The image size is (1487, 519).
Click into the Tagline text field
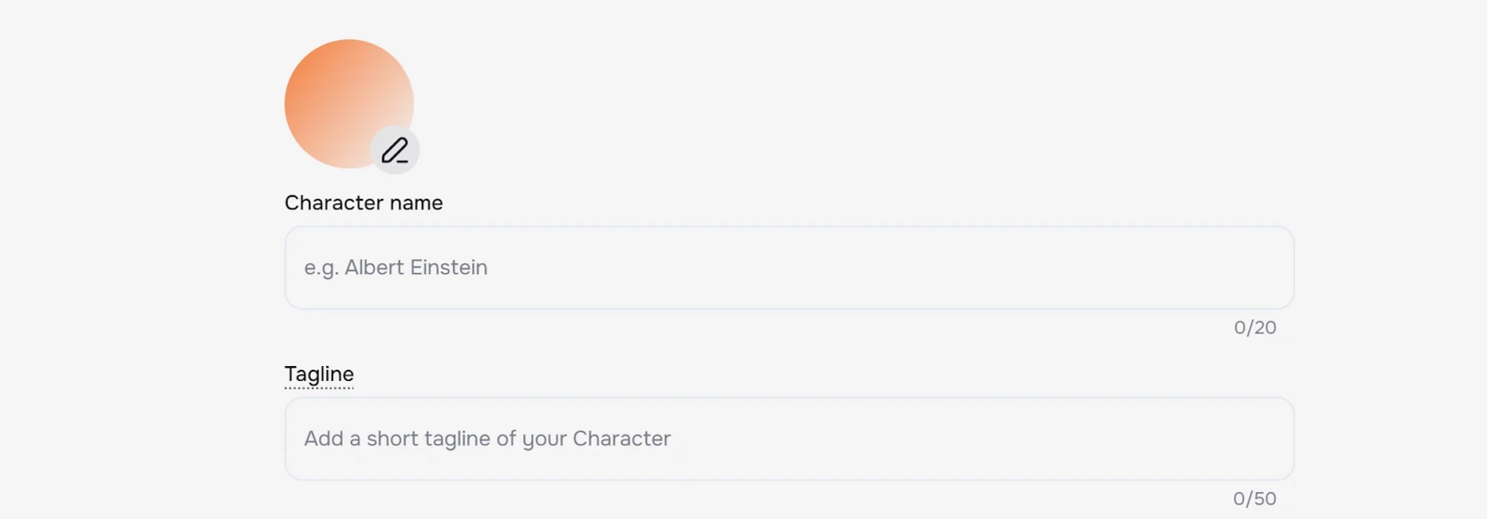788,439
